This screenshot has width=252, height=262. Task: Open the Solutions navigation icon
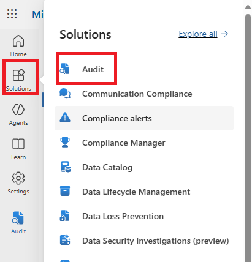click(x=18, y=75)
